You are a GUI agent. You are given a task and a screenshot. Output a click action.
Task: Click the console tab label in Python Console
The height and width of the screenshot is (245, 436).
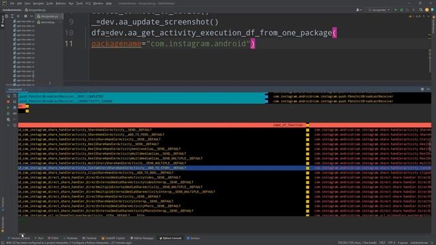15,89
